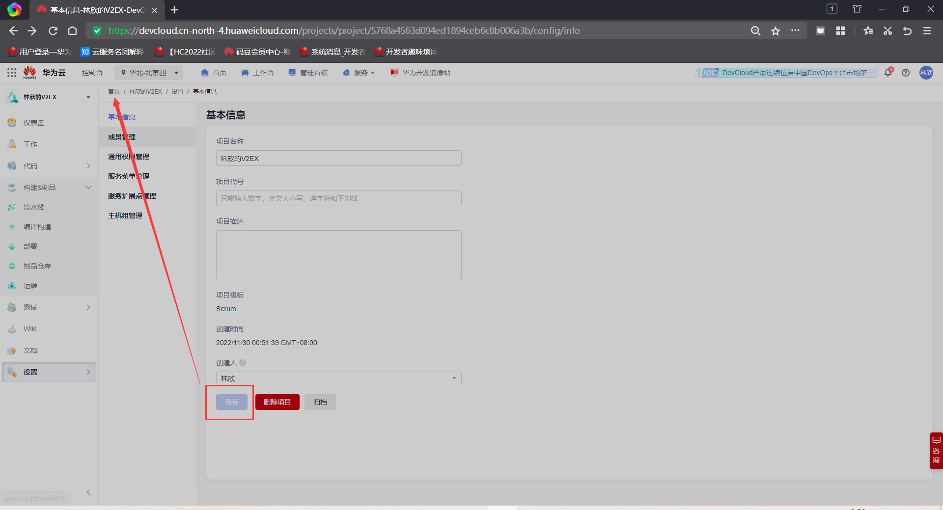943x510 pixels.
Task: Open the browser hamburger menu
Action: click(927, 31)
